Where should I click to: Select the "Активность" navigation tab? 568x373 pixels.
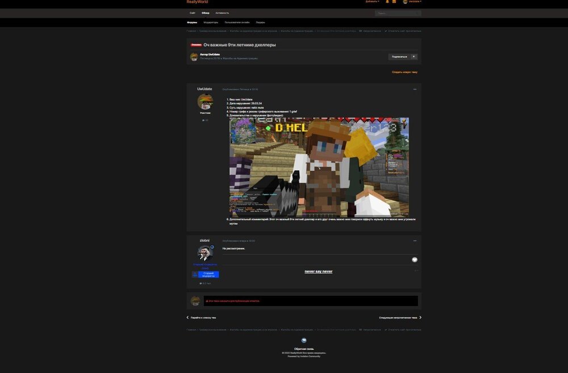point(222,13)
